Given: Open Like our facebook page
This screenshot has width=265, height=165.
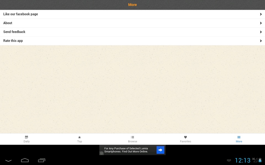Looking at the screenshot, I should (x=132, y=14).
